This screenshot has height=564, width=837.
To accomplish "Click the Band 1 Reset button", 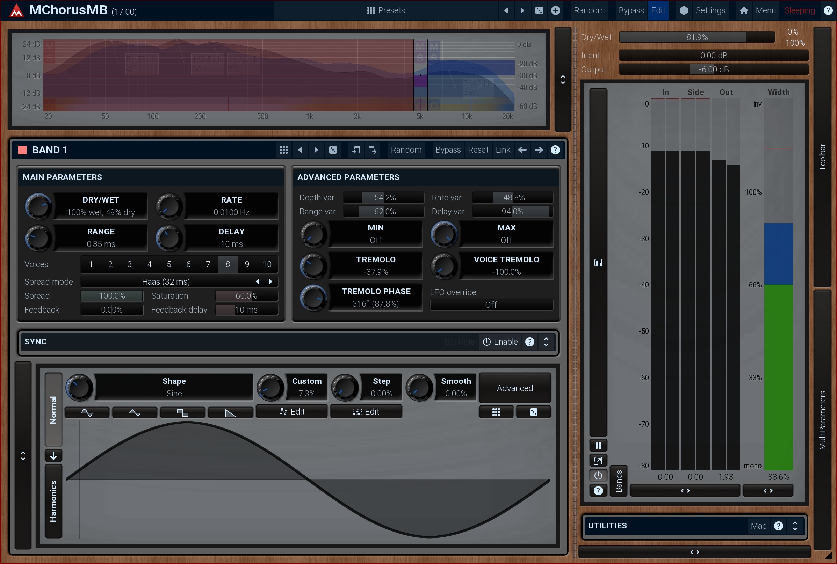I will [478, 150].
